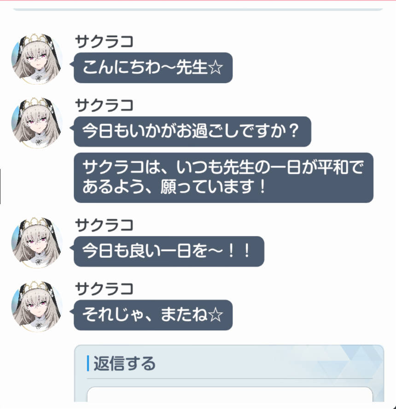Choose the reply option box under 返信する
This screenshot has height=409, width=396.
click(x=230, y=394)
